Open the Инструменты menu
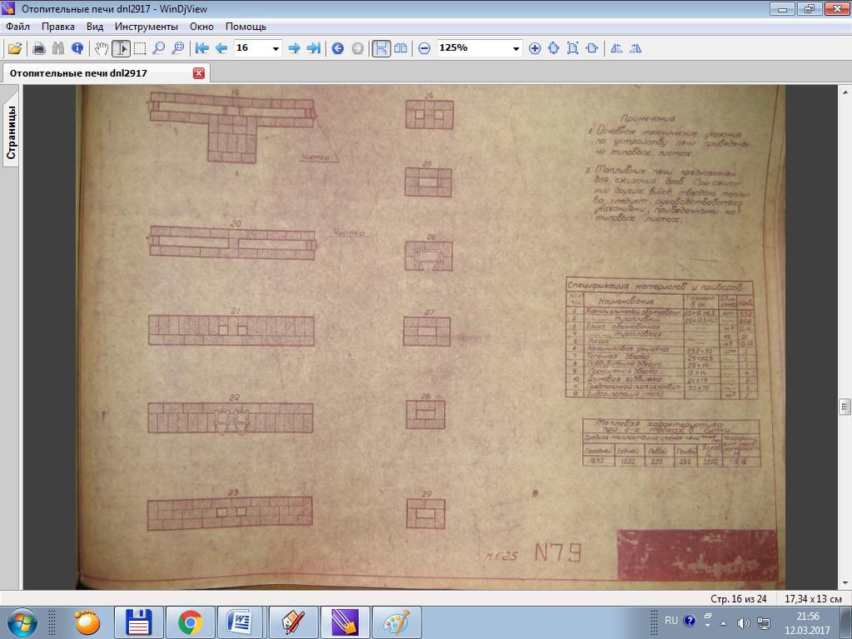The width and height of the screenshot is (852, 639). (x=147, y=27)
